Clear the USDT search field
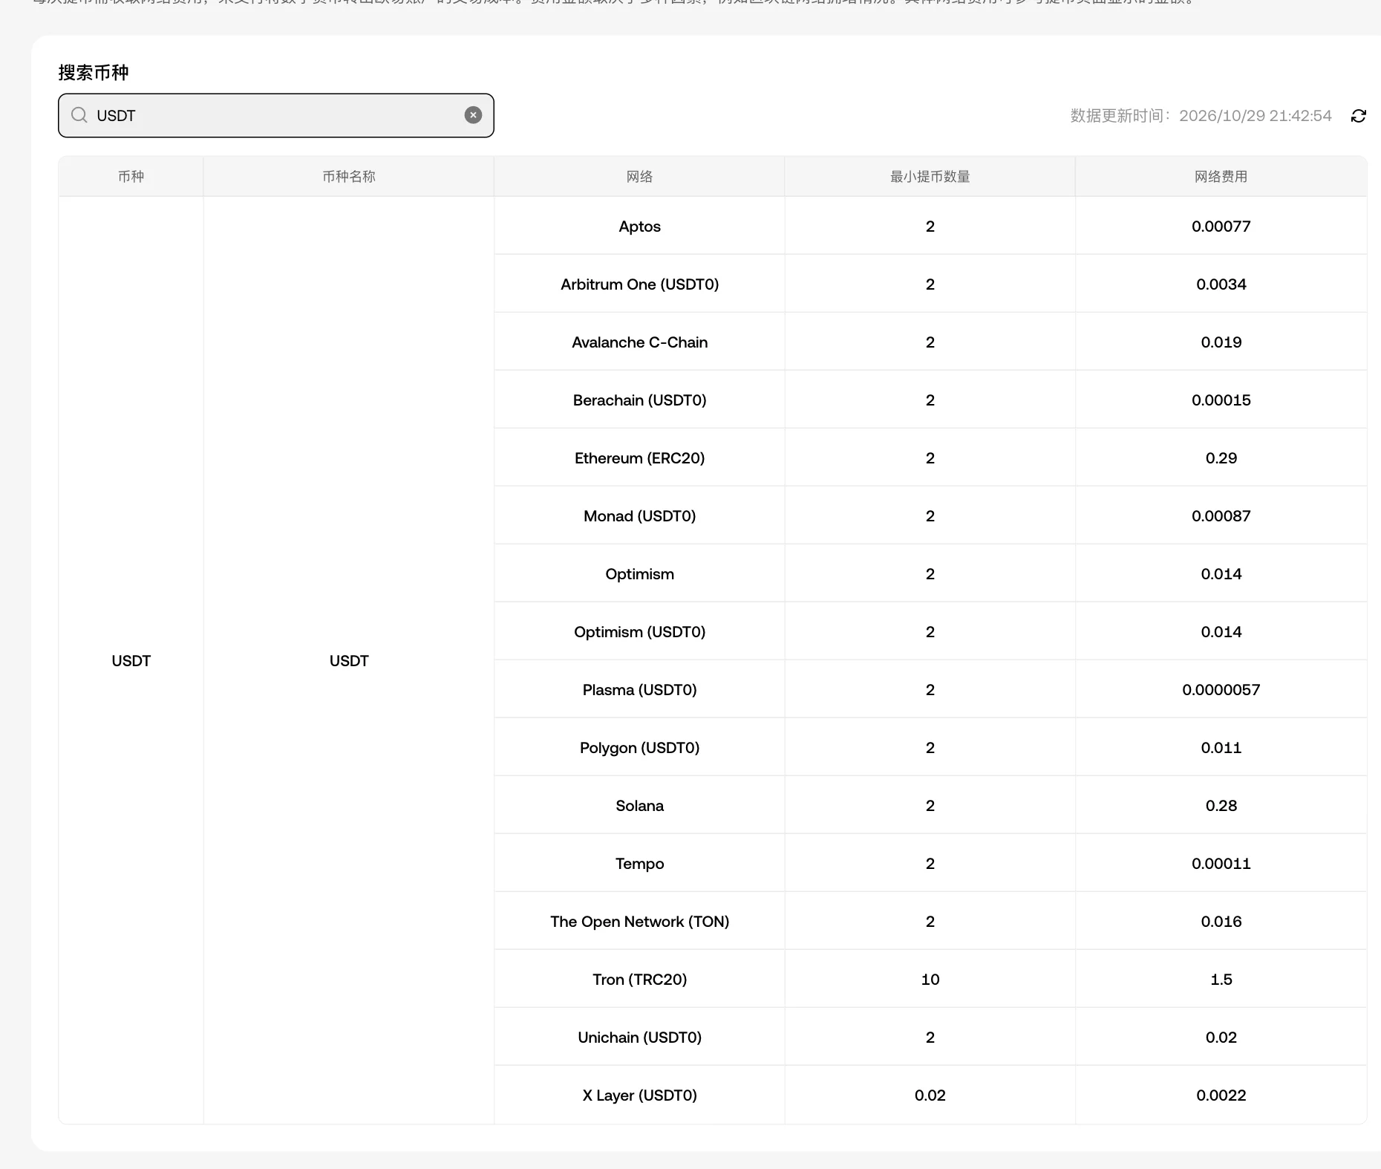 [473, 115]
